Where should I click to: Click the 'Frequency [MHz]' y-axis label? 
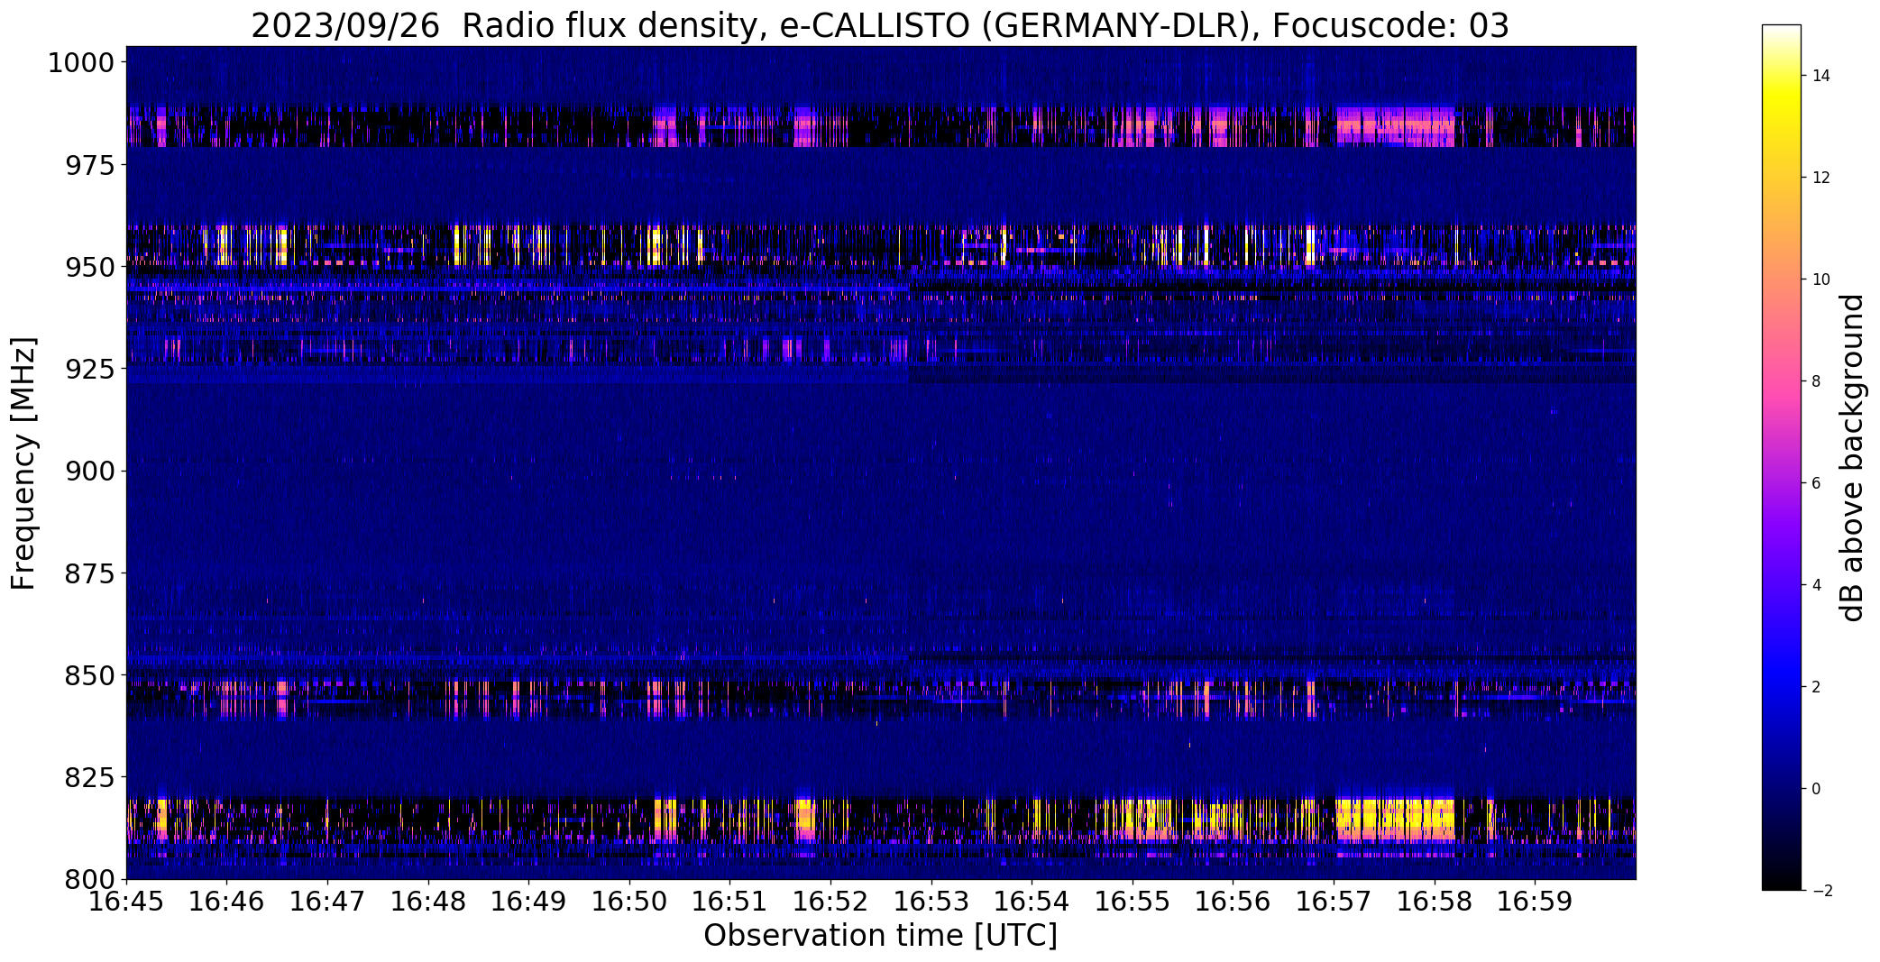[24, 463]
